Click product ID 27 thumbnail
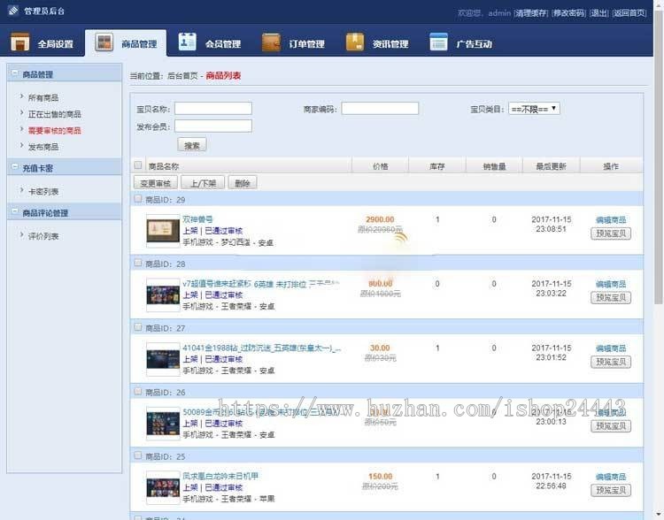The height and width of the screenshot is (520, 664). pyautogui.click(x=163, y=359)
